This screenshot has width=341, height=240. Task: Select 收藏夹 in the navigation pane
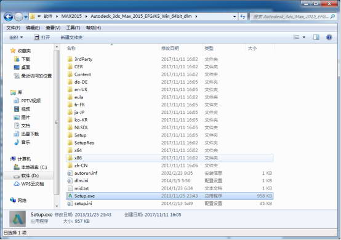24,51
